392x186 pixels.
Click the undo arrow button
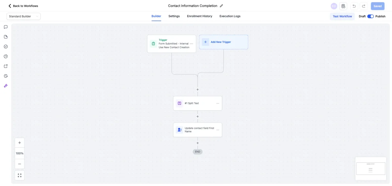click(354, 6)
